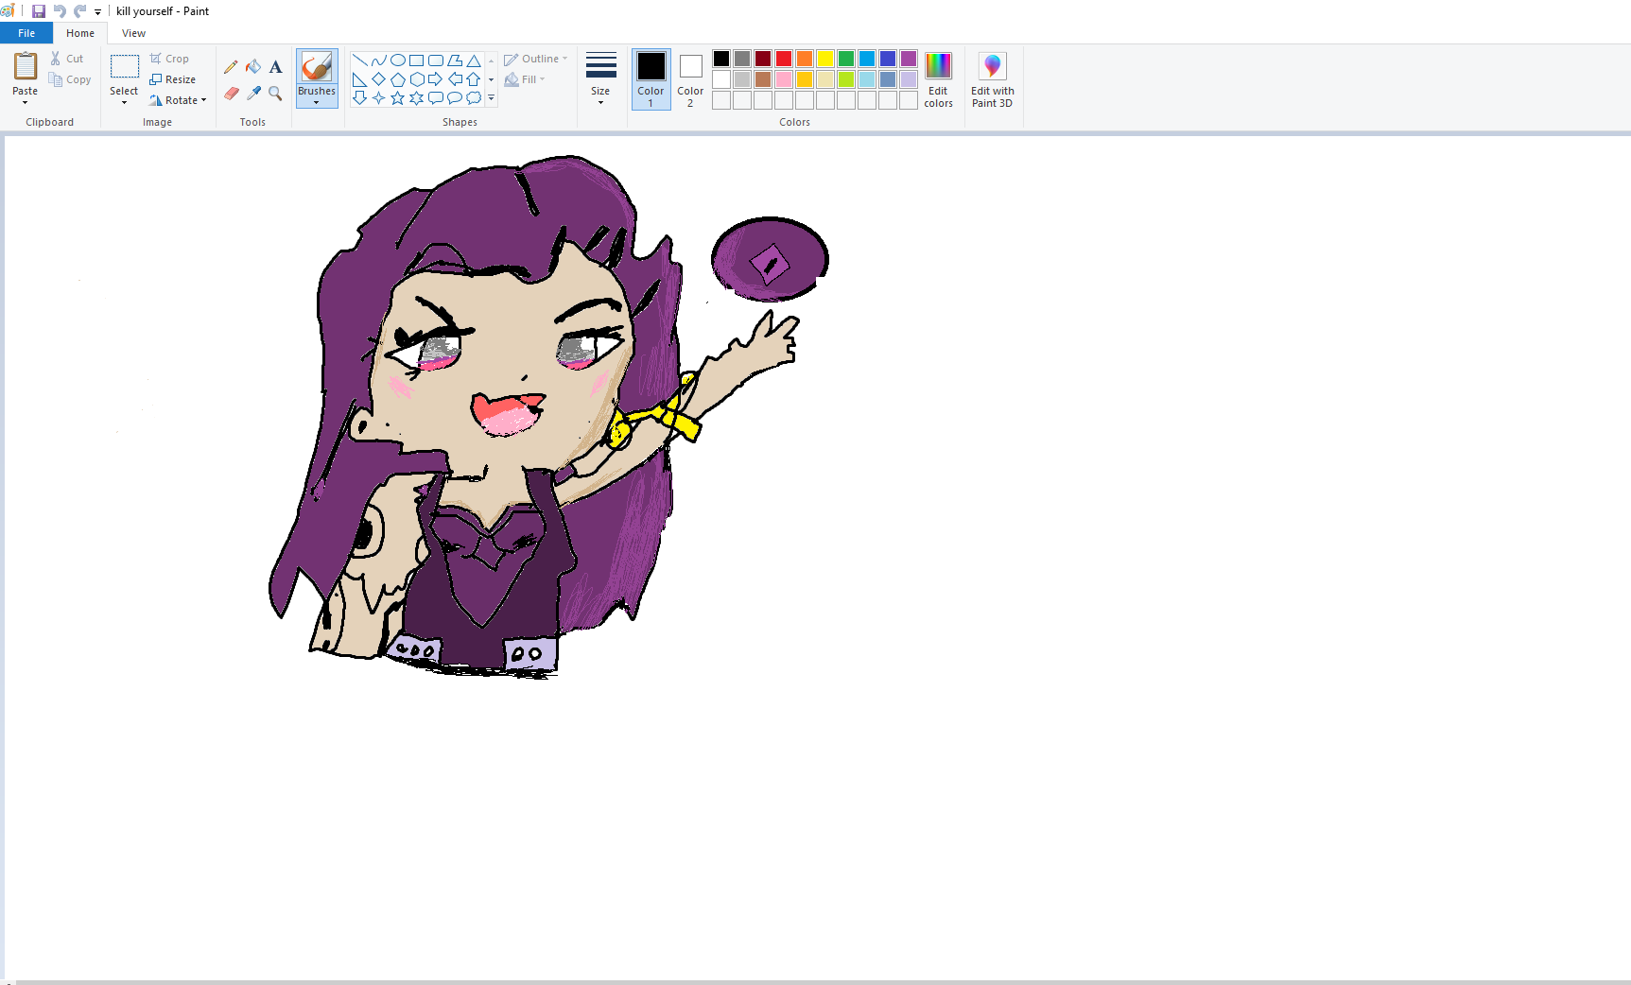Select the Text tool
The width and height of the screenshot is (1631, 985).
275,67
